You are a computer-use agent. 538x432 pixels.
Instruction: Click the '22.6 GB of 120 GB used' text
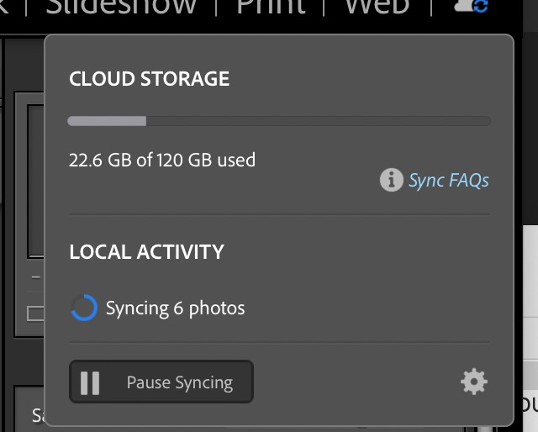tap(162, 159)
